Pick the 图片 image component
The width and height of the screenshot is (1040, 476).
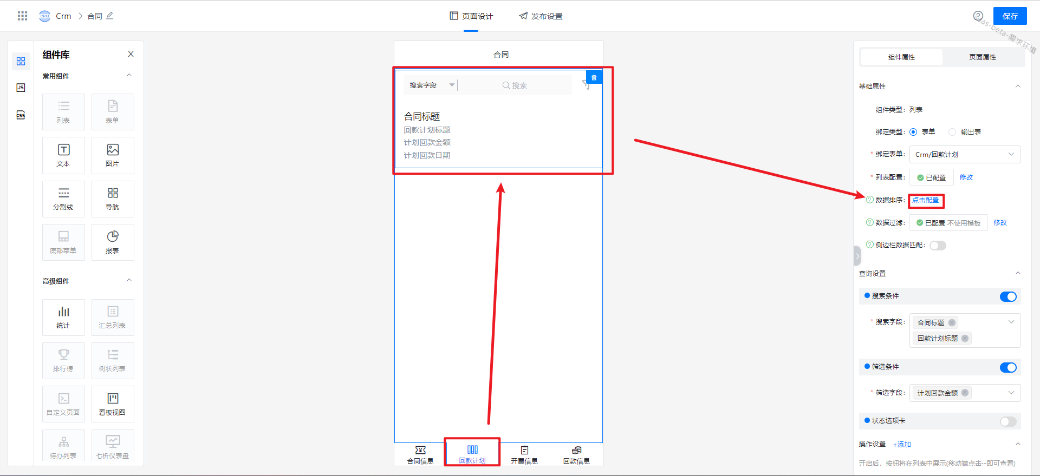(113, 155)
